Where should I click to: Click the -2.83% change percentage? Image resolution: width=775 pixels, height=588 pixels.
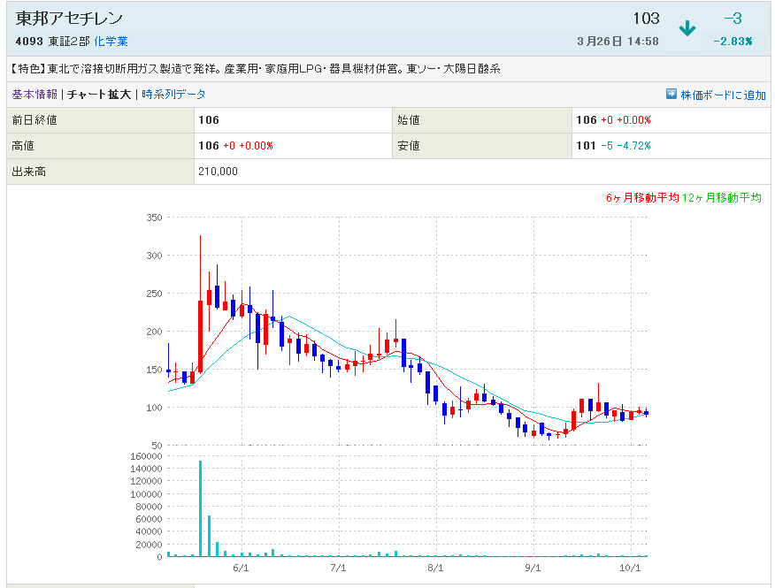[733, 42]
